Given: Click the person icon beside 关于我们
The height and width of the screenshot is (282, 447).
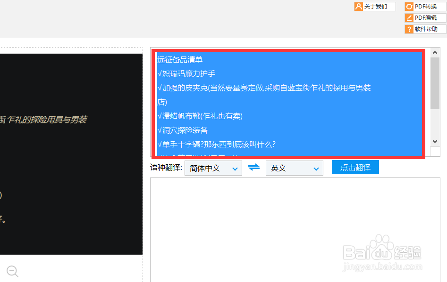Looking at the screenshot, I should pos(360,6).
